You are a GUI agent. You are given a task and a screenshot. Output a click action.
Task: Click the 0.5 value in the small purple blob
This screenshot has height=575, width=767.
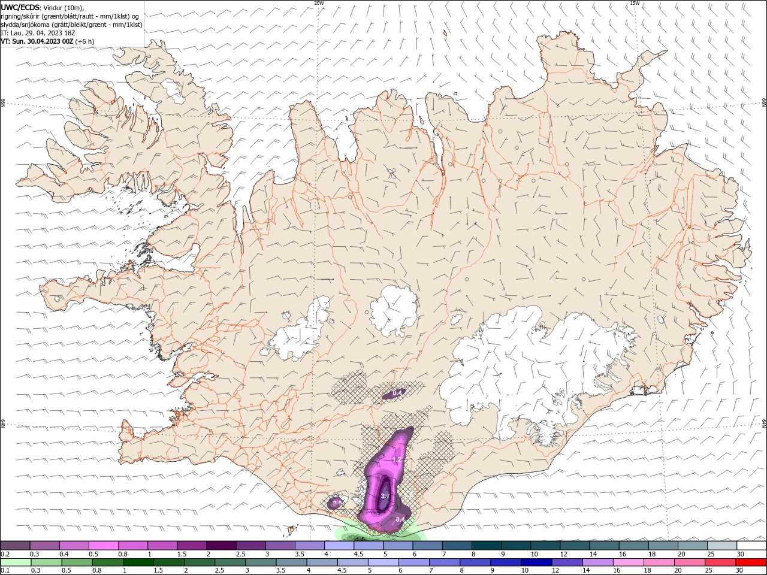pyautogui.click(x=337, y=503)
